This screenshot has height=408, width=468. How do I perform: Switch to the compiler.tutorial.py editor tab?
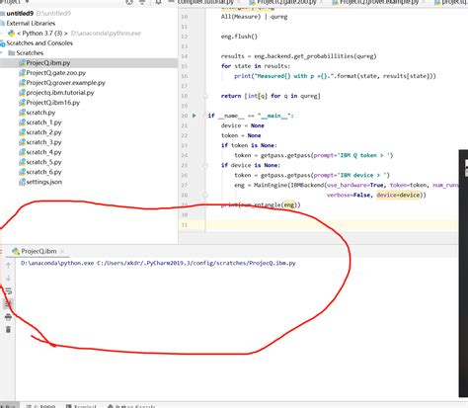click(205, 2)
